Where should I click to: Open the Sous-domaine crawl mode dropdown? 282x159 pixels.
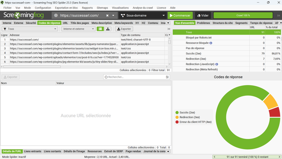click(143, 16)
